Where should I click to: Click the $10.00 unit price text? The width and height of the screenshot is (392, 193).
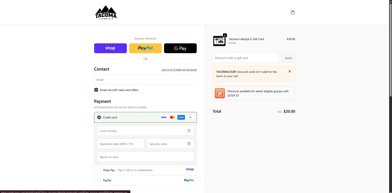coord(232,43)
